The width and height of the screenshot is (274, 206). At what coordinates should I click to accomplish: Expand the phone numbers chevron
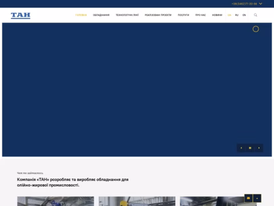261,3
